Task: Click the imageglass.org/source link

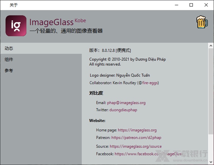Action: tap(136, 146)
